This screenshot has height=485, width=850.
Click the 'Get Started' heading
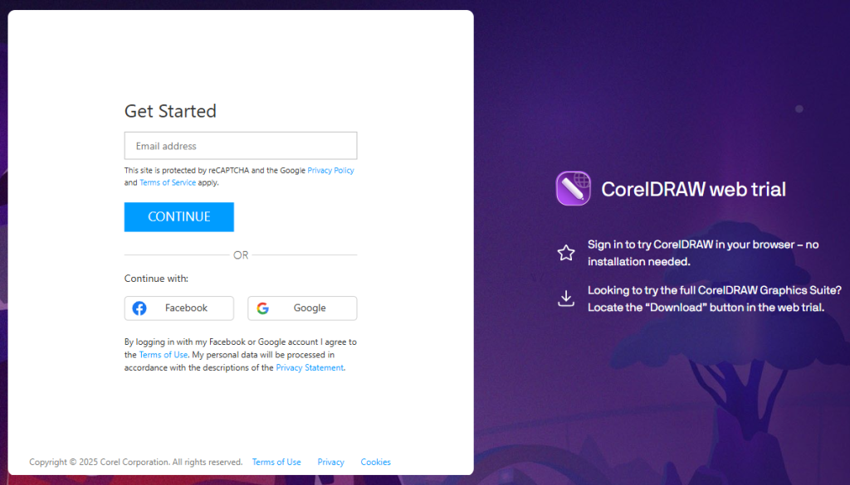point(170,111)
